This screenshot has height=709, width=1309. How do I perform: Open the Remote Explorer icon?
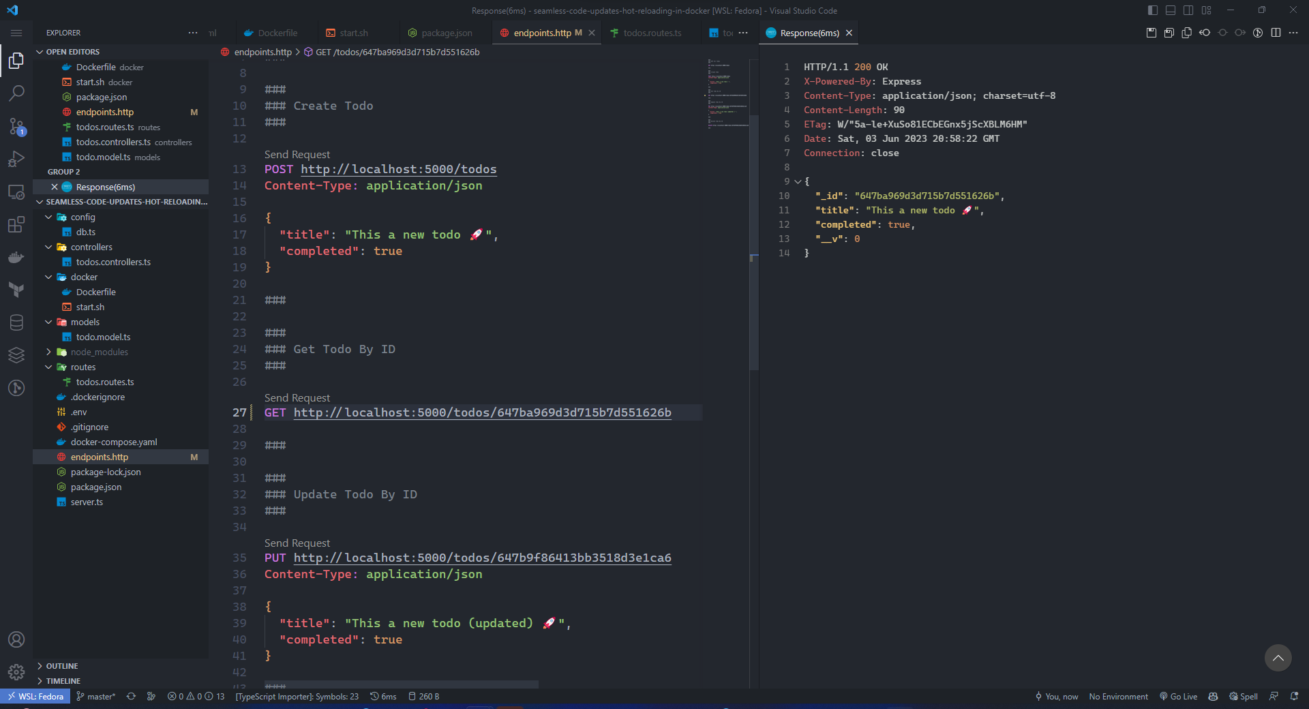[x=16, y=192]
